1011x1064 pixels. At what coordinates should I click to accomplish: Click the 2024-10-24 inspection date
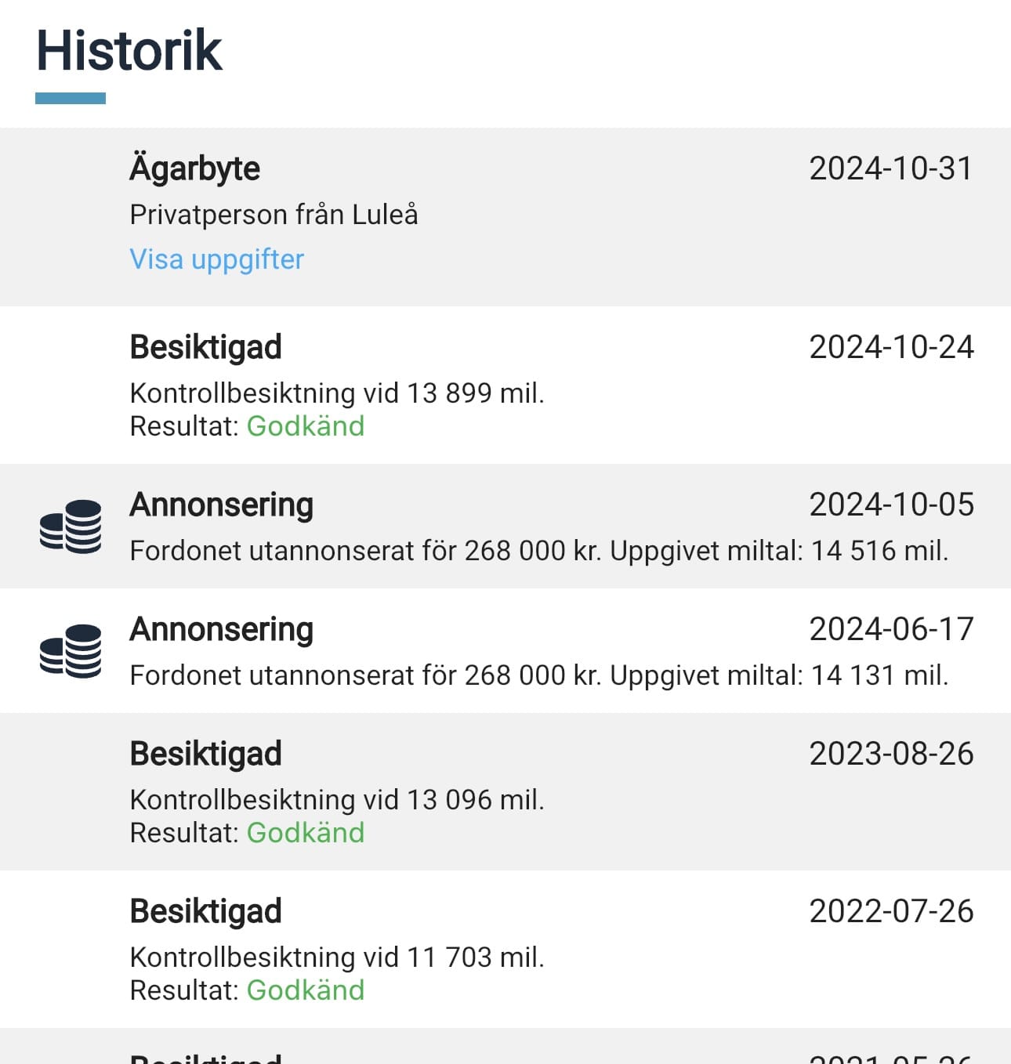891,347
